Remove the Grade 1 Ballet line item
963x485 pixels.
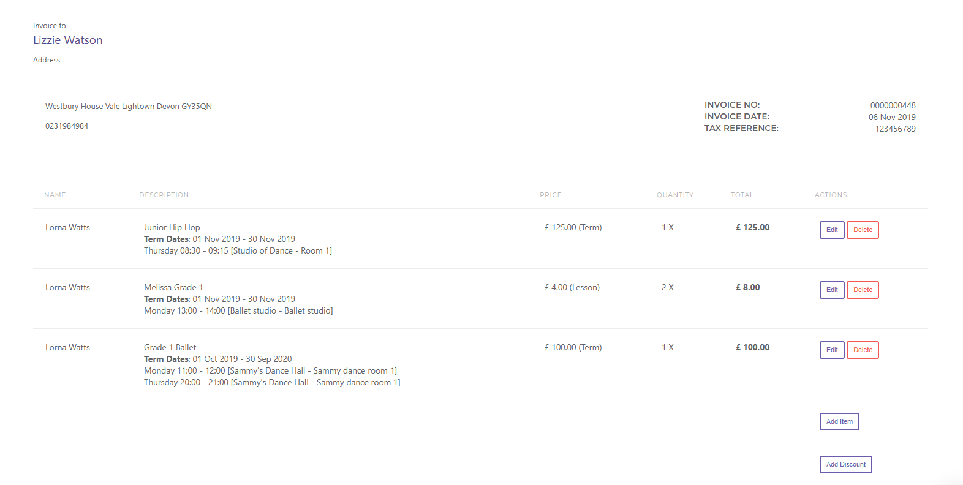point(863,350)
